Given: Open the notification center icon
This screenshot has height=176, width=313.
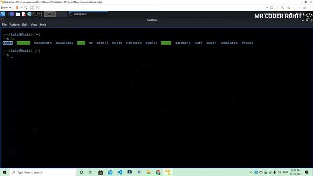Looking at the screenshot, I should click(307, 172).
